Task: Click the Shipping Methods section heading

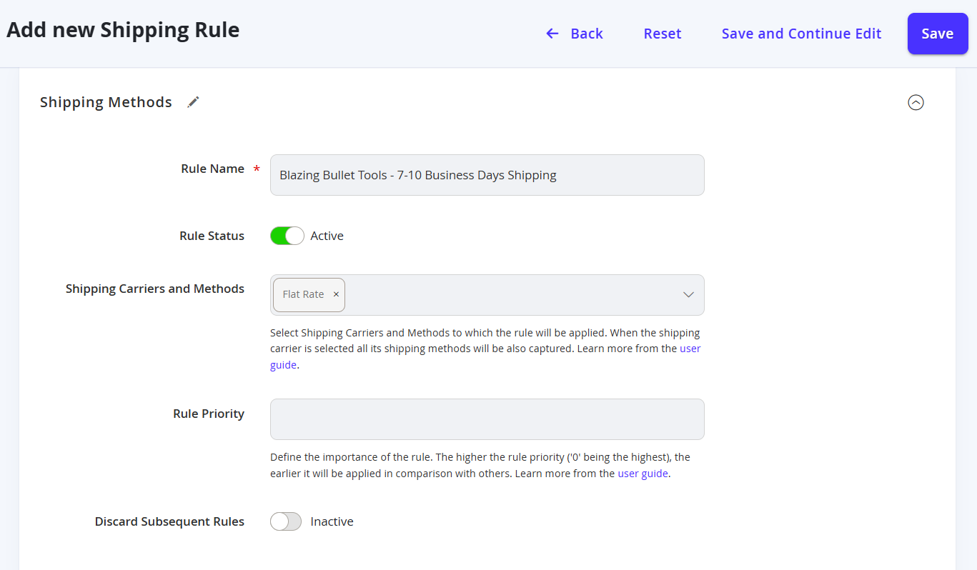Action: click(x=106, y=102)
